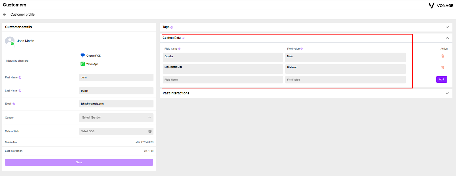Go back using the Customer profile arrow
The width and height of the screenshot is (456, 176).
(x=5, y=15)
